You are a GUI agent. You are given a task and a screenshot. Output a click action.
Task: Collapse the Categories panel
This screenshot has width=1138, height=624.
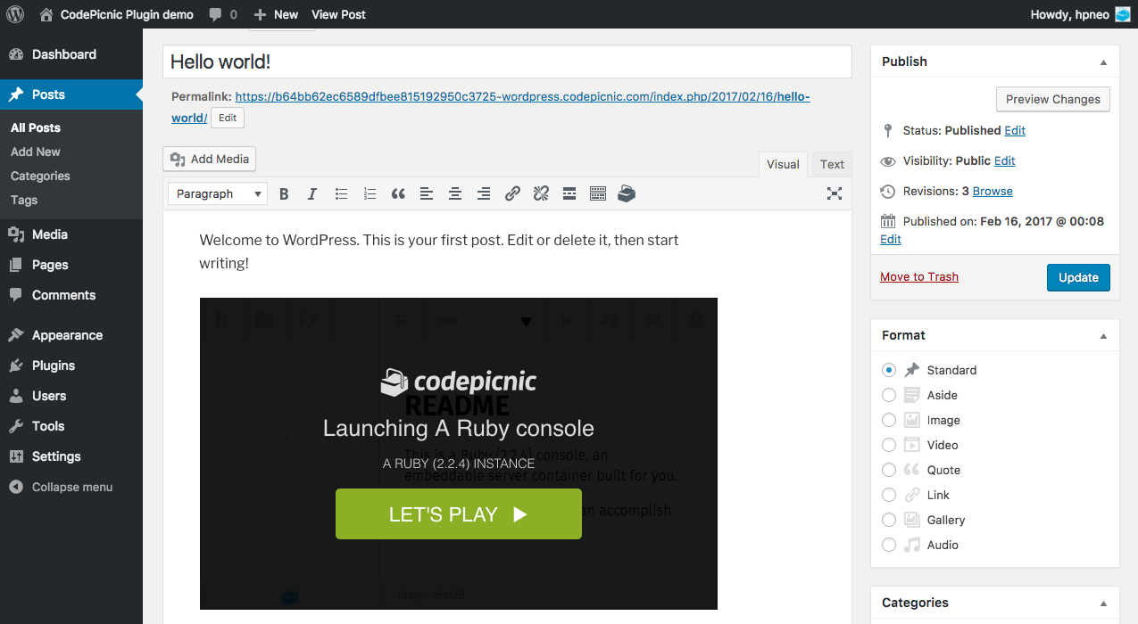[x=1103, y=603]
